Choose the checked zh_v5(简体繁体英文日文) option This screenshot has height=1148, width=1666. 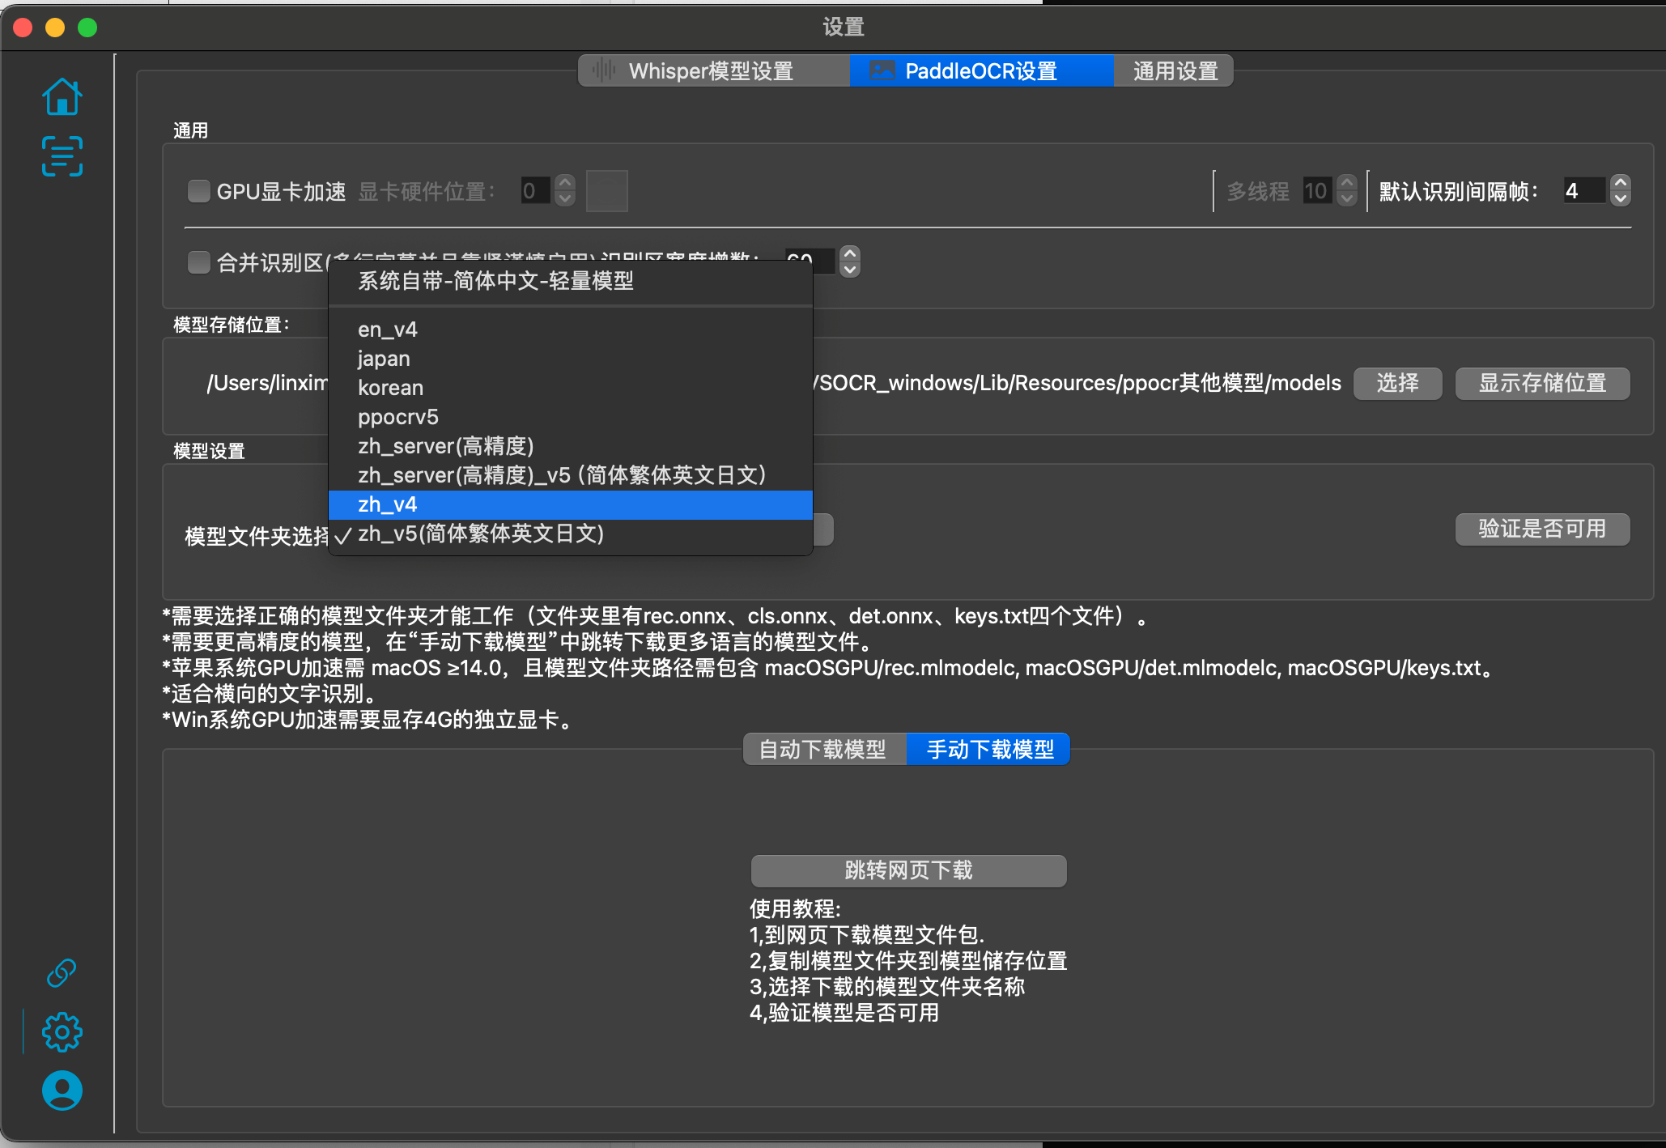click(571, 534)
